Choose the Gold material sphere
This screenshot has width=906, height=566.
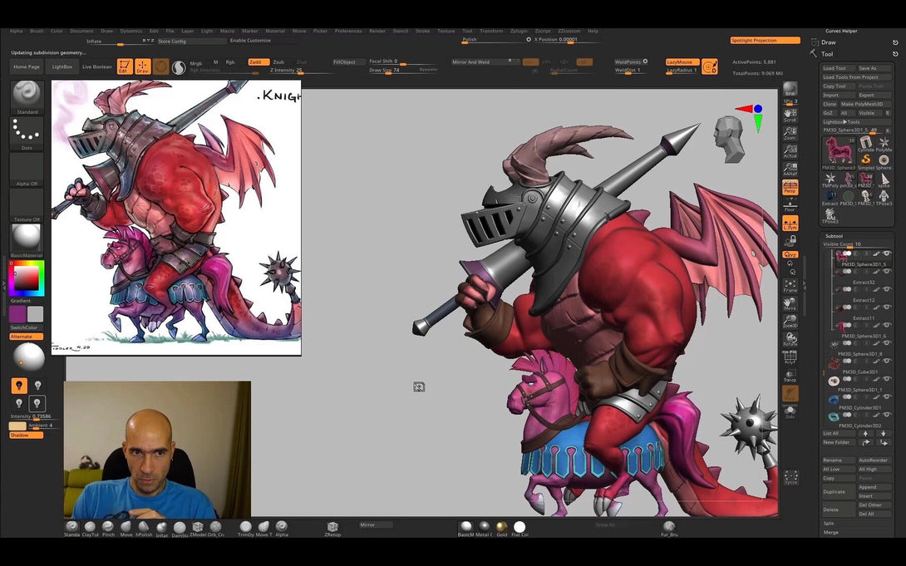501,529
